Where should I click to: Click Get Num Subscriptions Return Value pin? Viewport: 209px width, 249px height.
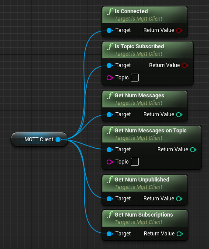pos(180,234)
